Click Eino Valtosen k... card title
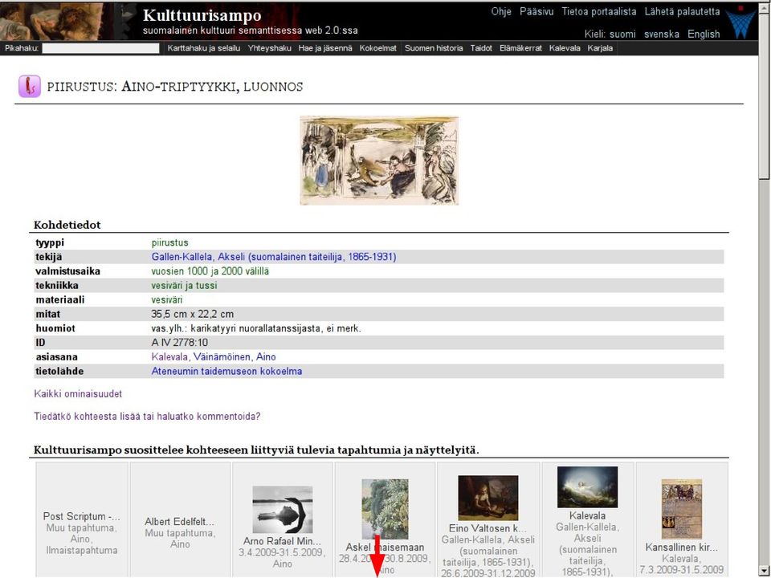Viewport: 771px width, 578px height. tap(487, 529)
